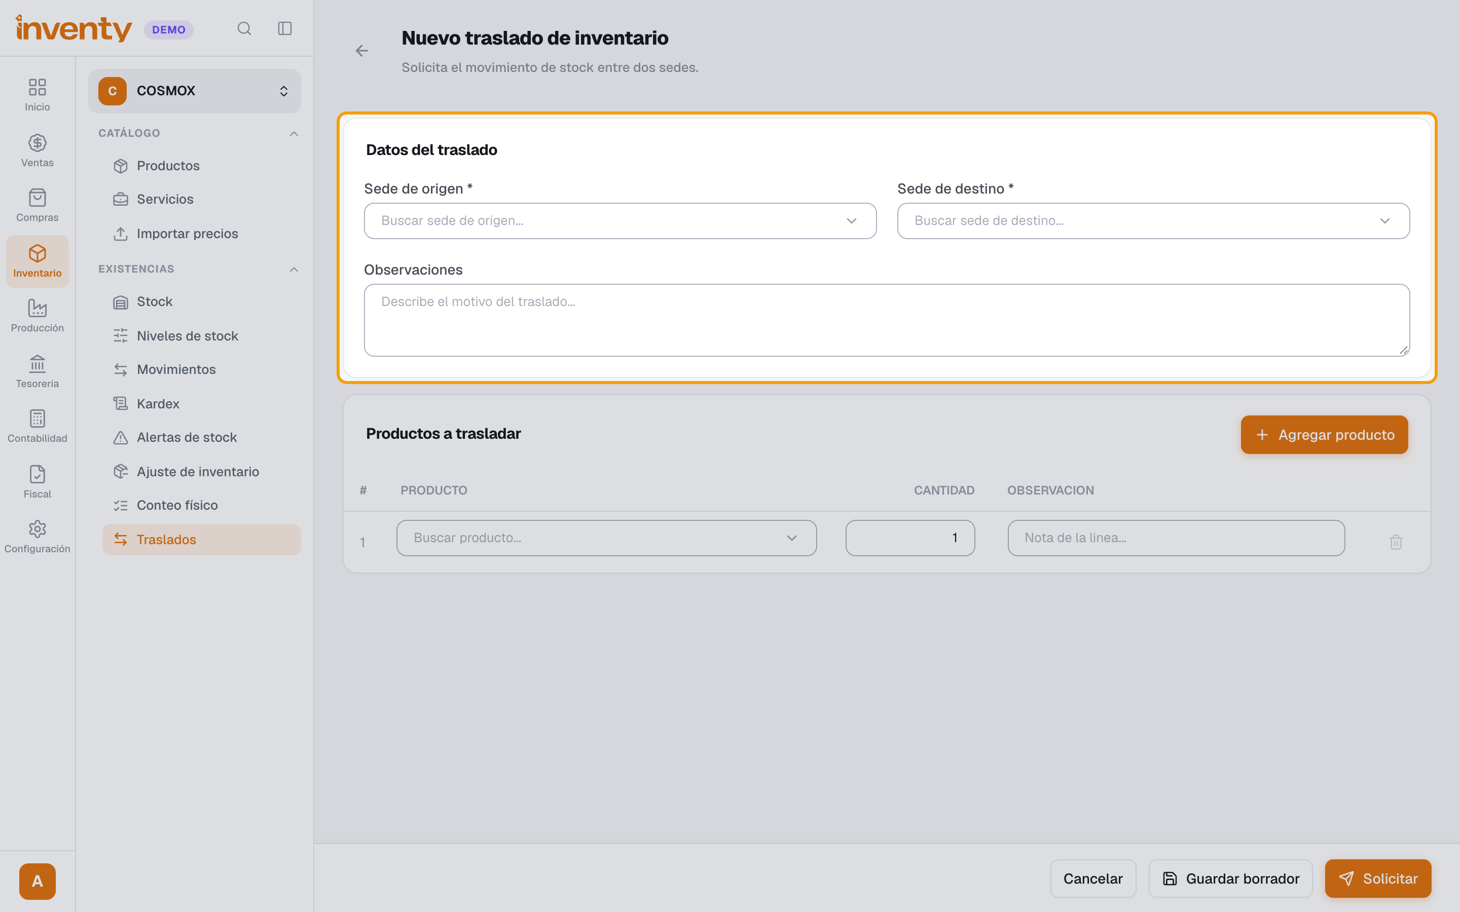Select the Traslados menu item
This screenshot has height=912, width=1460.
[x=201, y=539]
